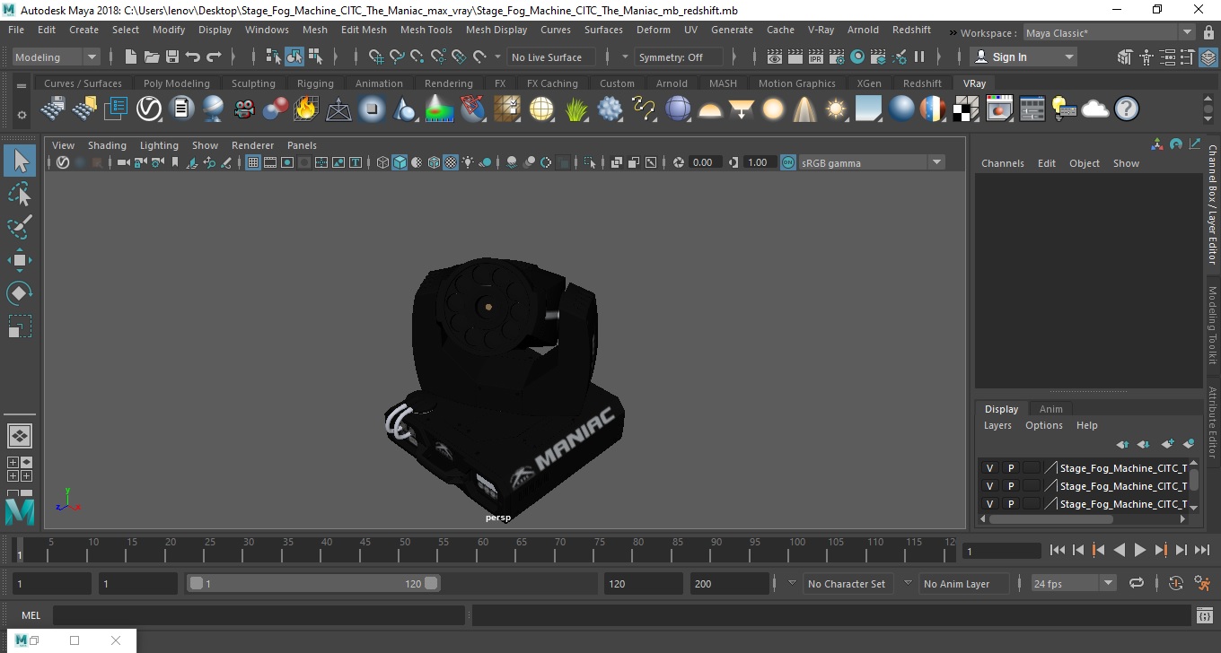Create a V-Ray dome light from the shelf
This screenshot has width=1221, height=653.
point(710,109)
